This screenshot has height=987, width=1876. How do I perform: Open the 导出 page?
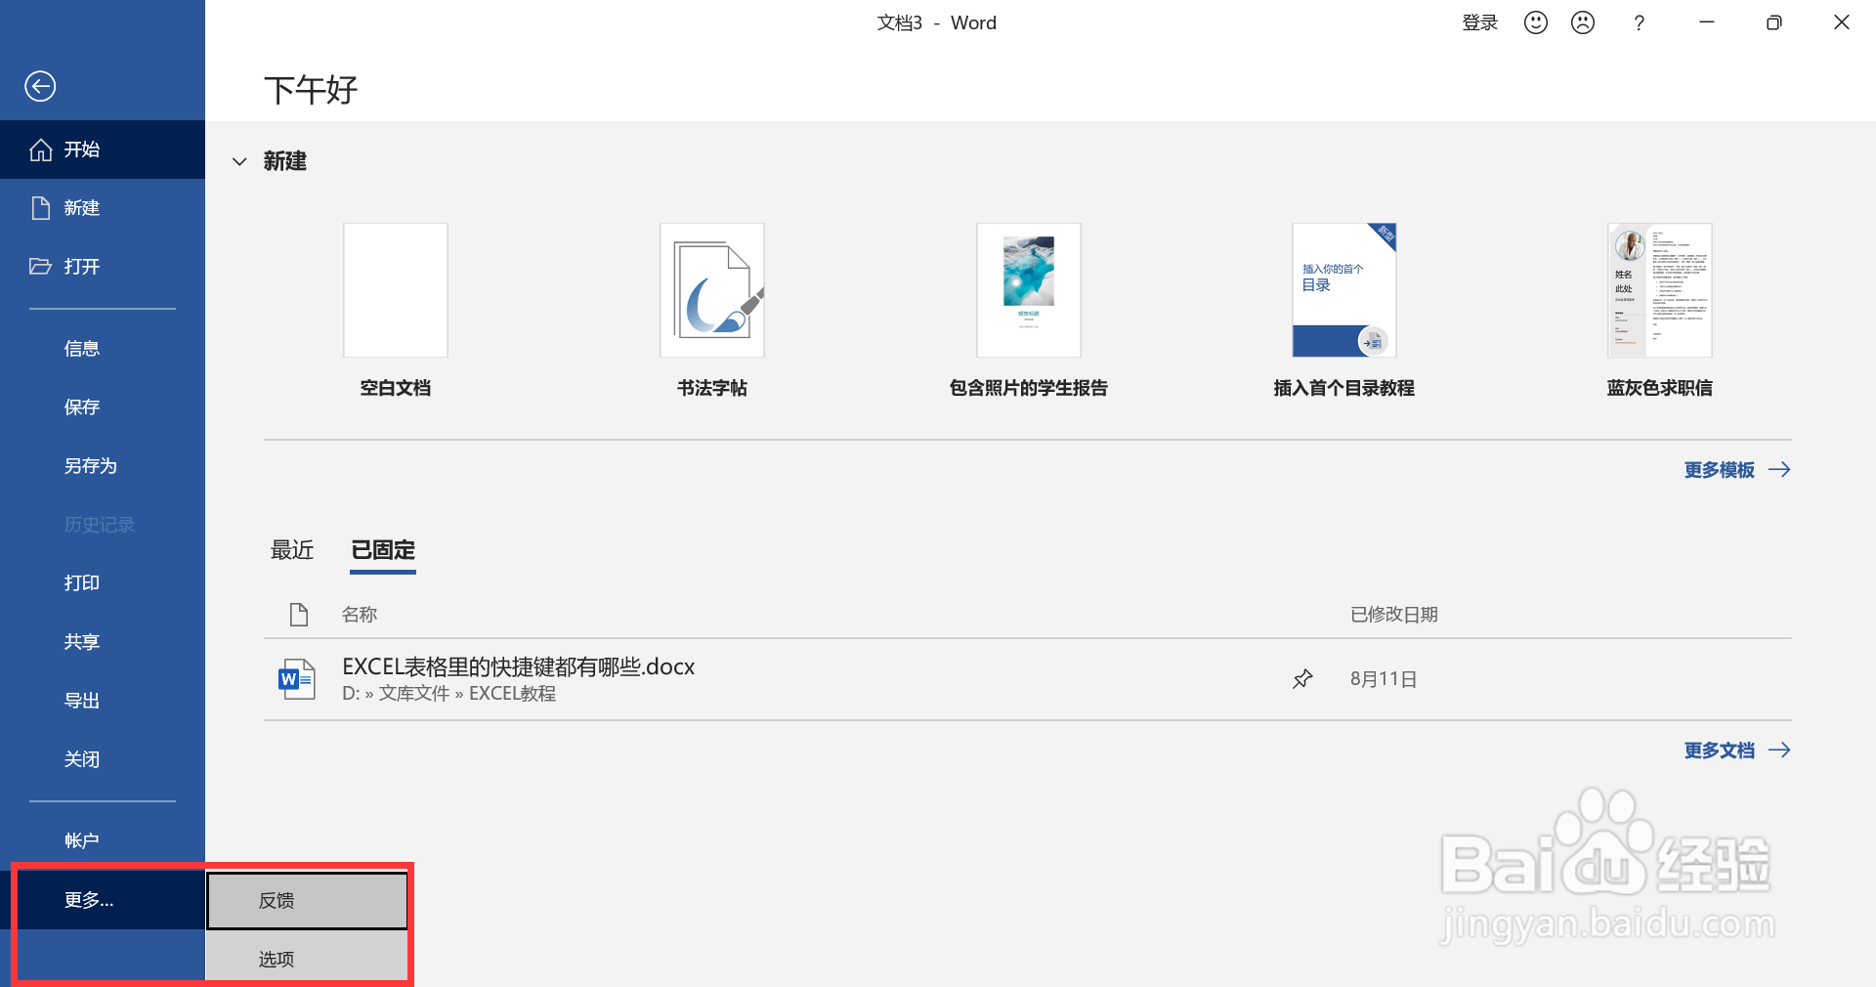[x=103, y=701]
